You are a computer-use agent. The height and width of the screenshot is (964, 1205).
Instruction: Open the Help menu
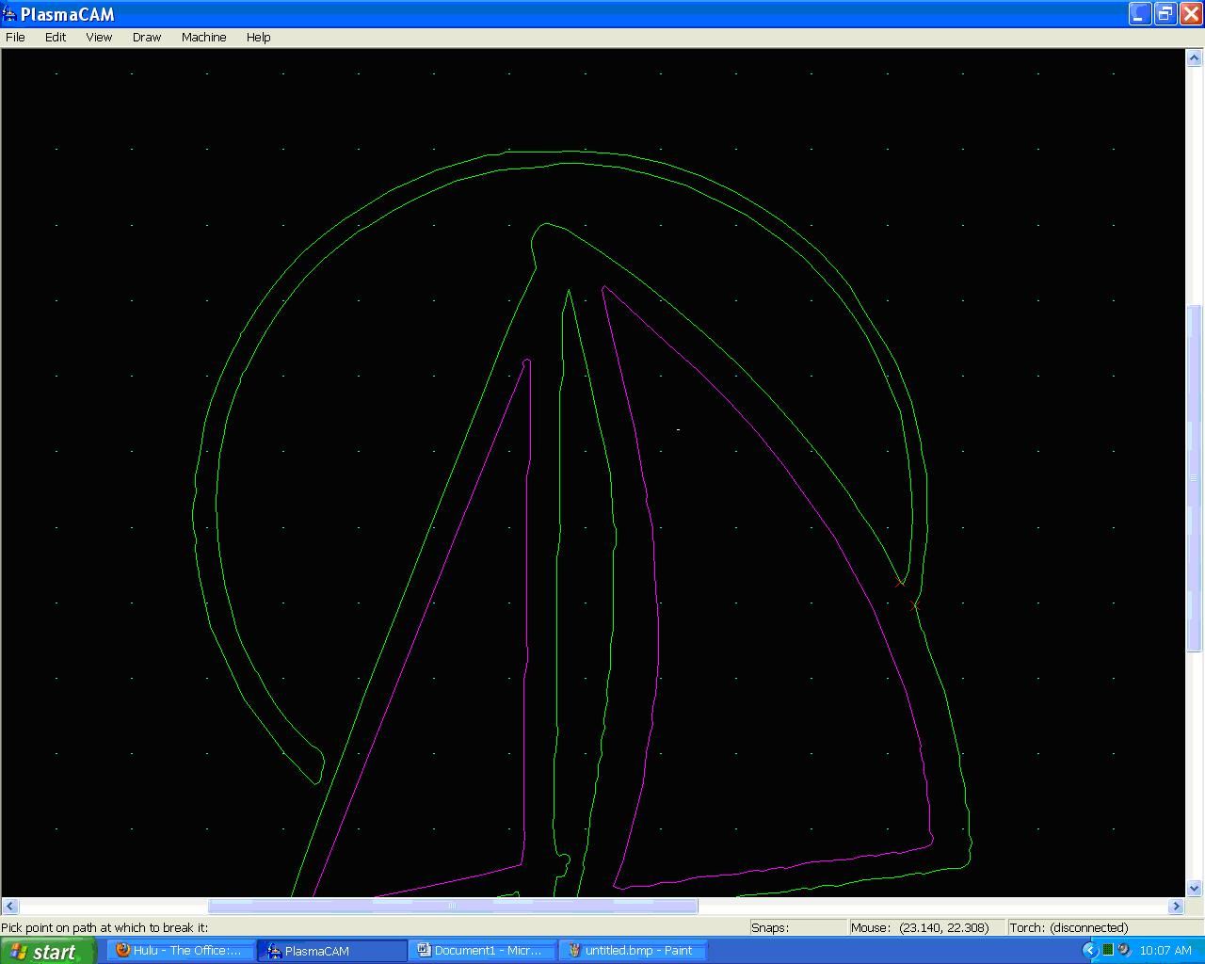click(258, 37)
